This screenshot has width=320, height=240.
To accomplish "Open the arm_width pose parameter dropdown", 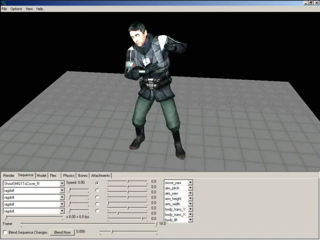I will pos(190,204).
